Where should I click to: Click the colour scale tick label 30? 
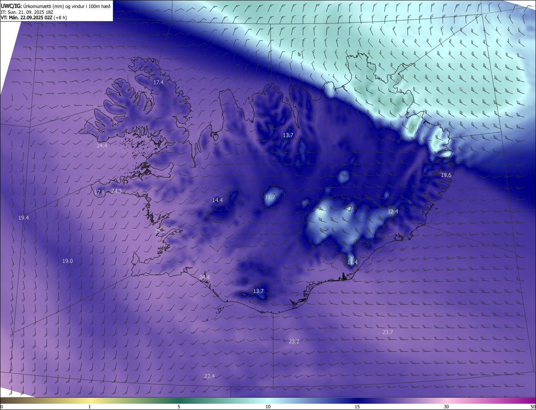(446, 407)
